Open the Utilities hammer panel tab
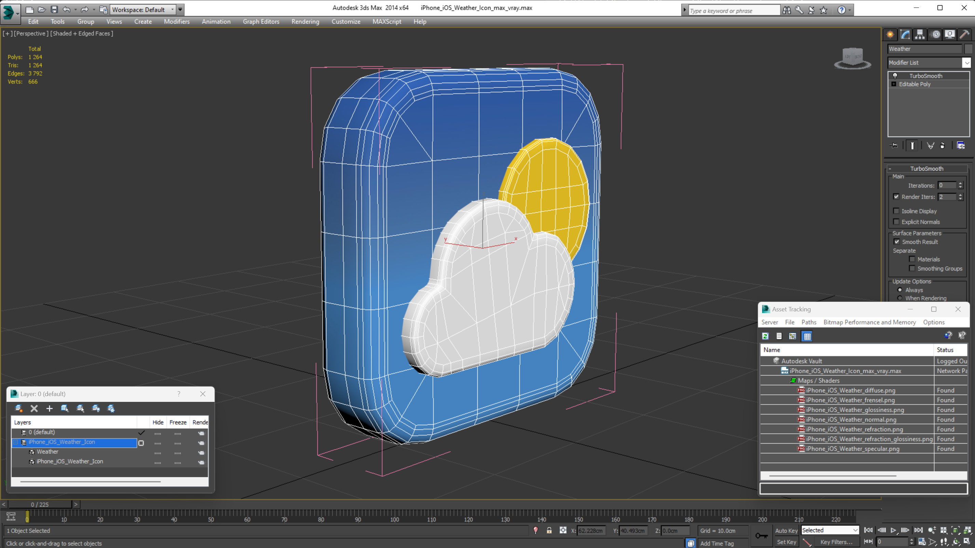This screenshot has height=548, width=975. click(965, 34)
